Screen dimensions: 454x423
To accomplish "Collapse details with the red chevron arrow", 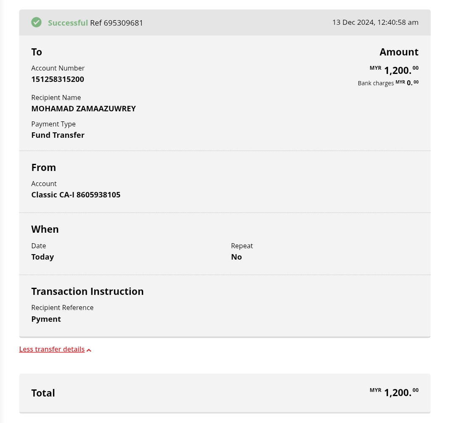I will tap(89, 350).
